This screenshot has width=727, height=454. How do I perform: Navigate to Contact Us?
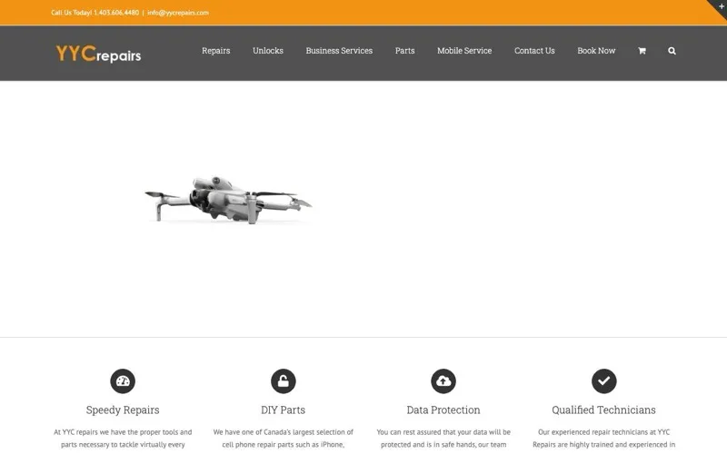[534, 51]
